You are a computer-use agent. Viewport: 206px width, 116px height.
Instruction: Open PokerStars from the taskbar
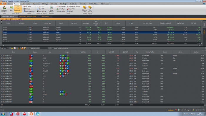tap(24, 114)
